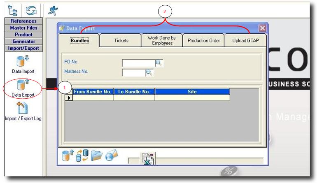Viewport: 317px width, 183px height.
Task: Close the Data Export dialog
Action: pos(262,28)
